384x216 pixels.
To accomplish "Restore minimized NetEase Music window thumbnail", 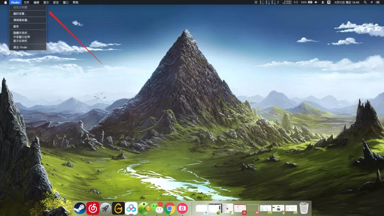I will point(240,209).
